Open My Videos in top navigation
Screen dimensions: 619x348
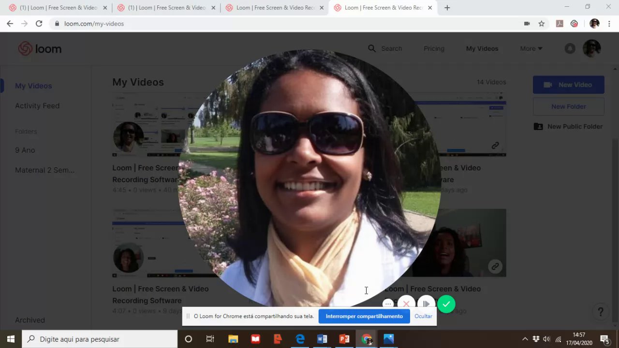point(482,48)
